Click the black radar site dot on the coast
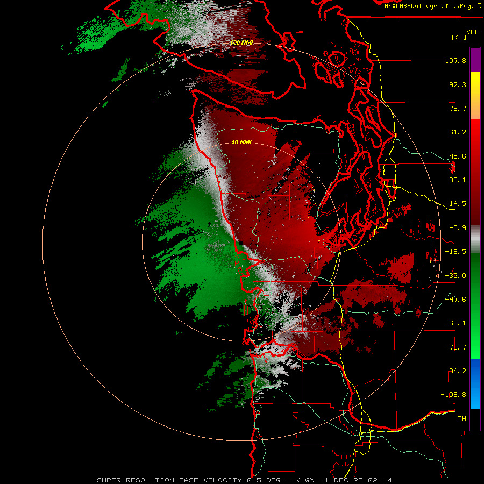 241,243
